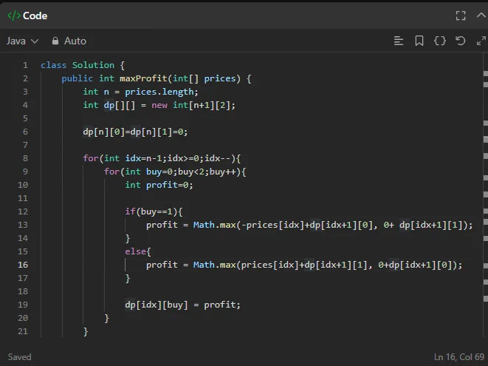The image size is (488, 366).
Task: Toggle the Auto completion setting
Action: [x=69, y=41]
